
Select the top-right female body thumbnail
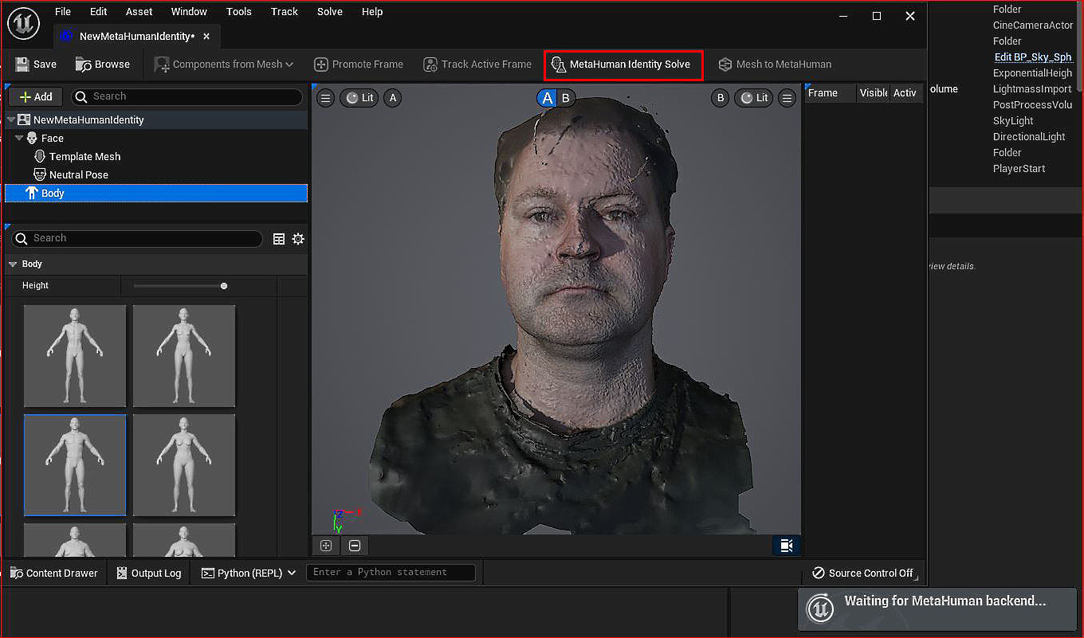[x=184, y=356]
